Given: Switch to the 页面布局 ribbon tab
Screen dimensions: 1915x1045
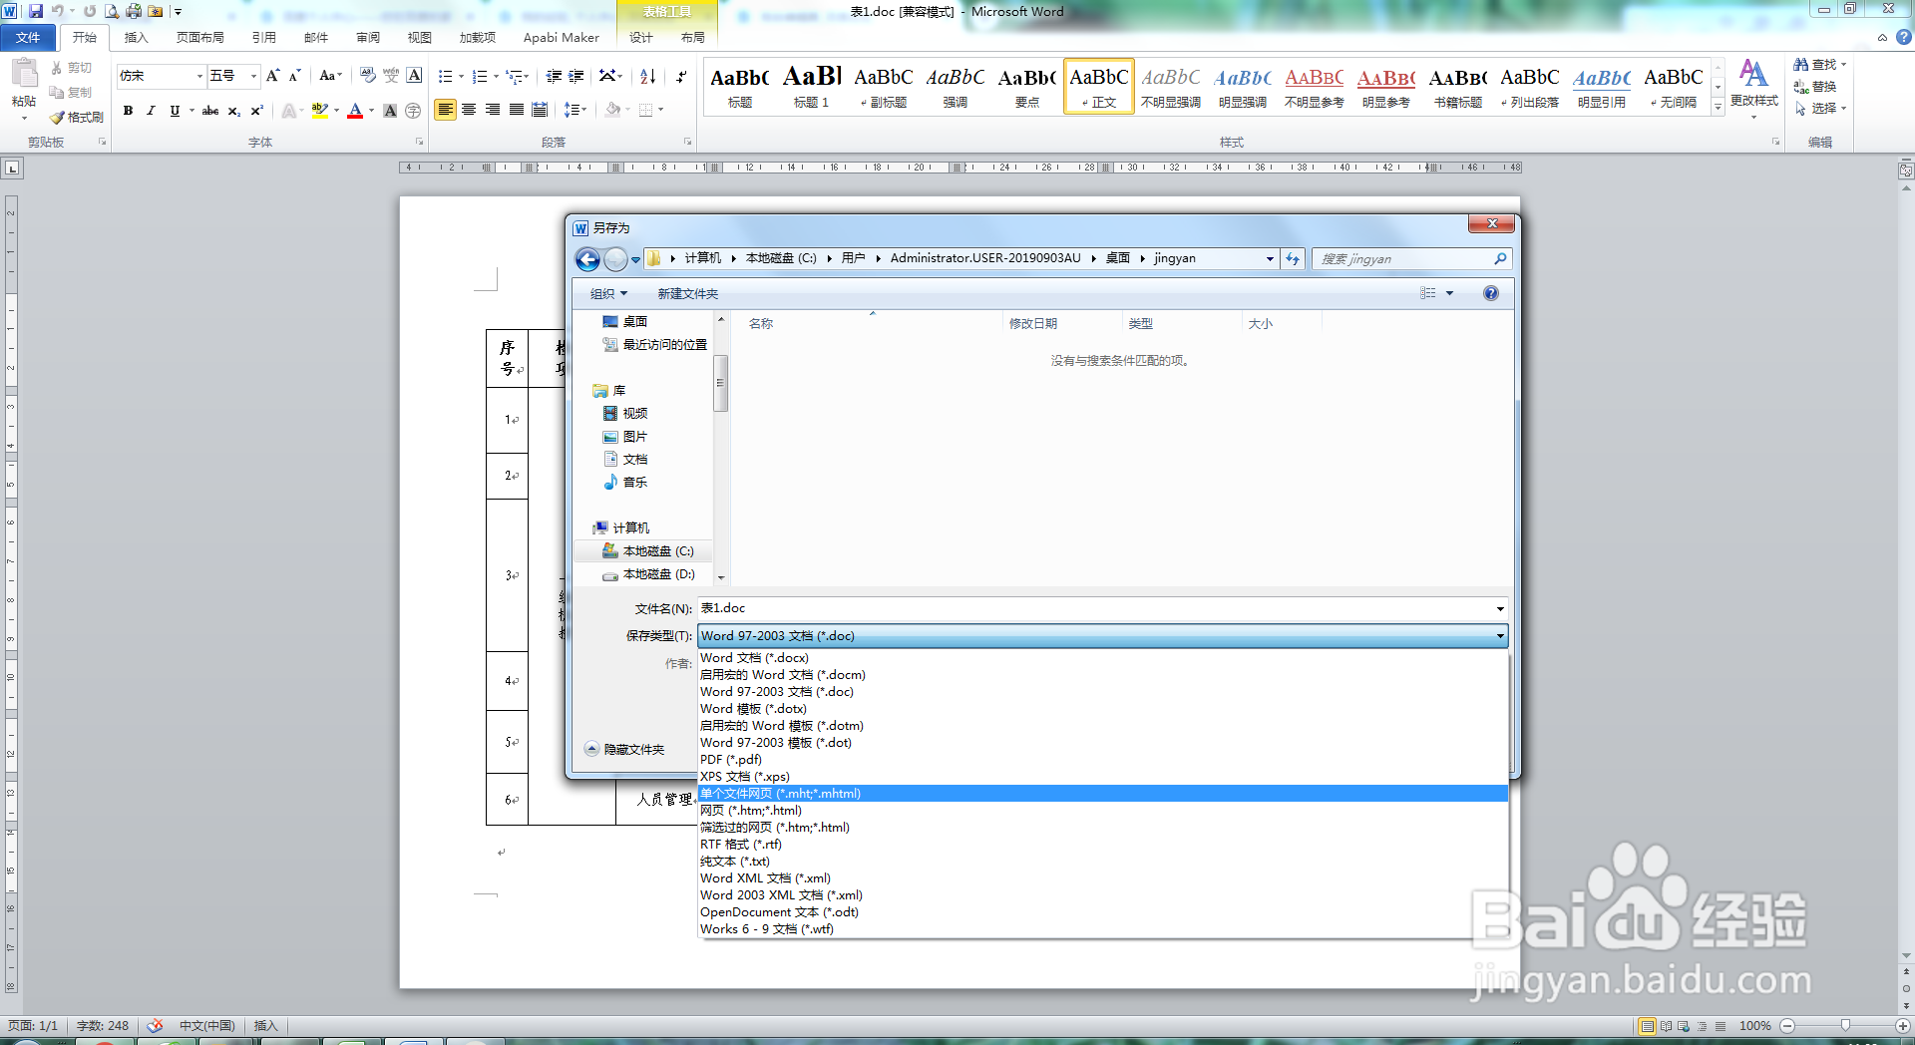Looking at the screenshot, I should point(200,37).
